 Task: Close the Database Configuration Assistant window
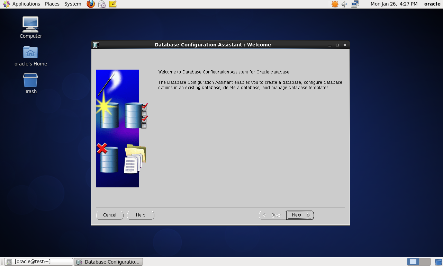tap(345, 45)
